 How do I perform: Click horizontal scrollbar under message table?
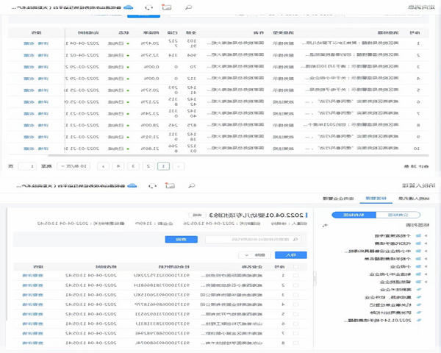238,155
